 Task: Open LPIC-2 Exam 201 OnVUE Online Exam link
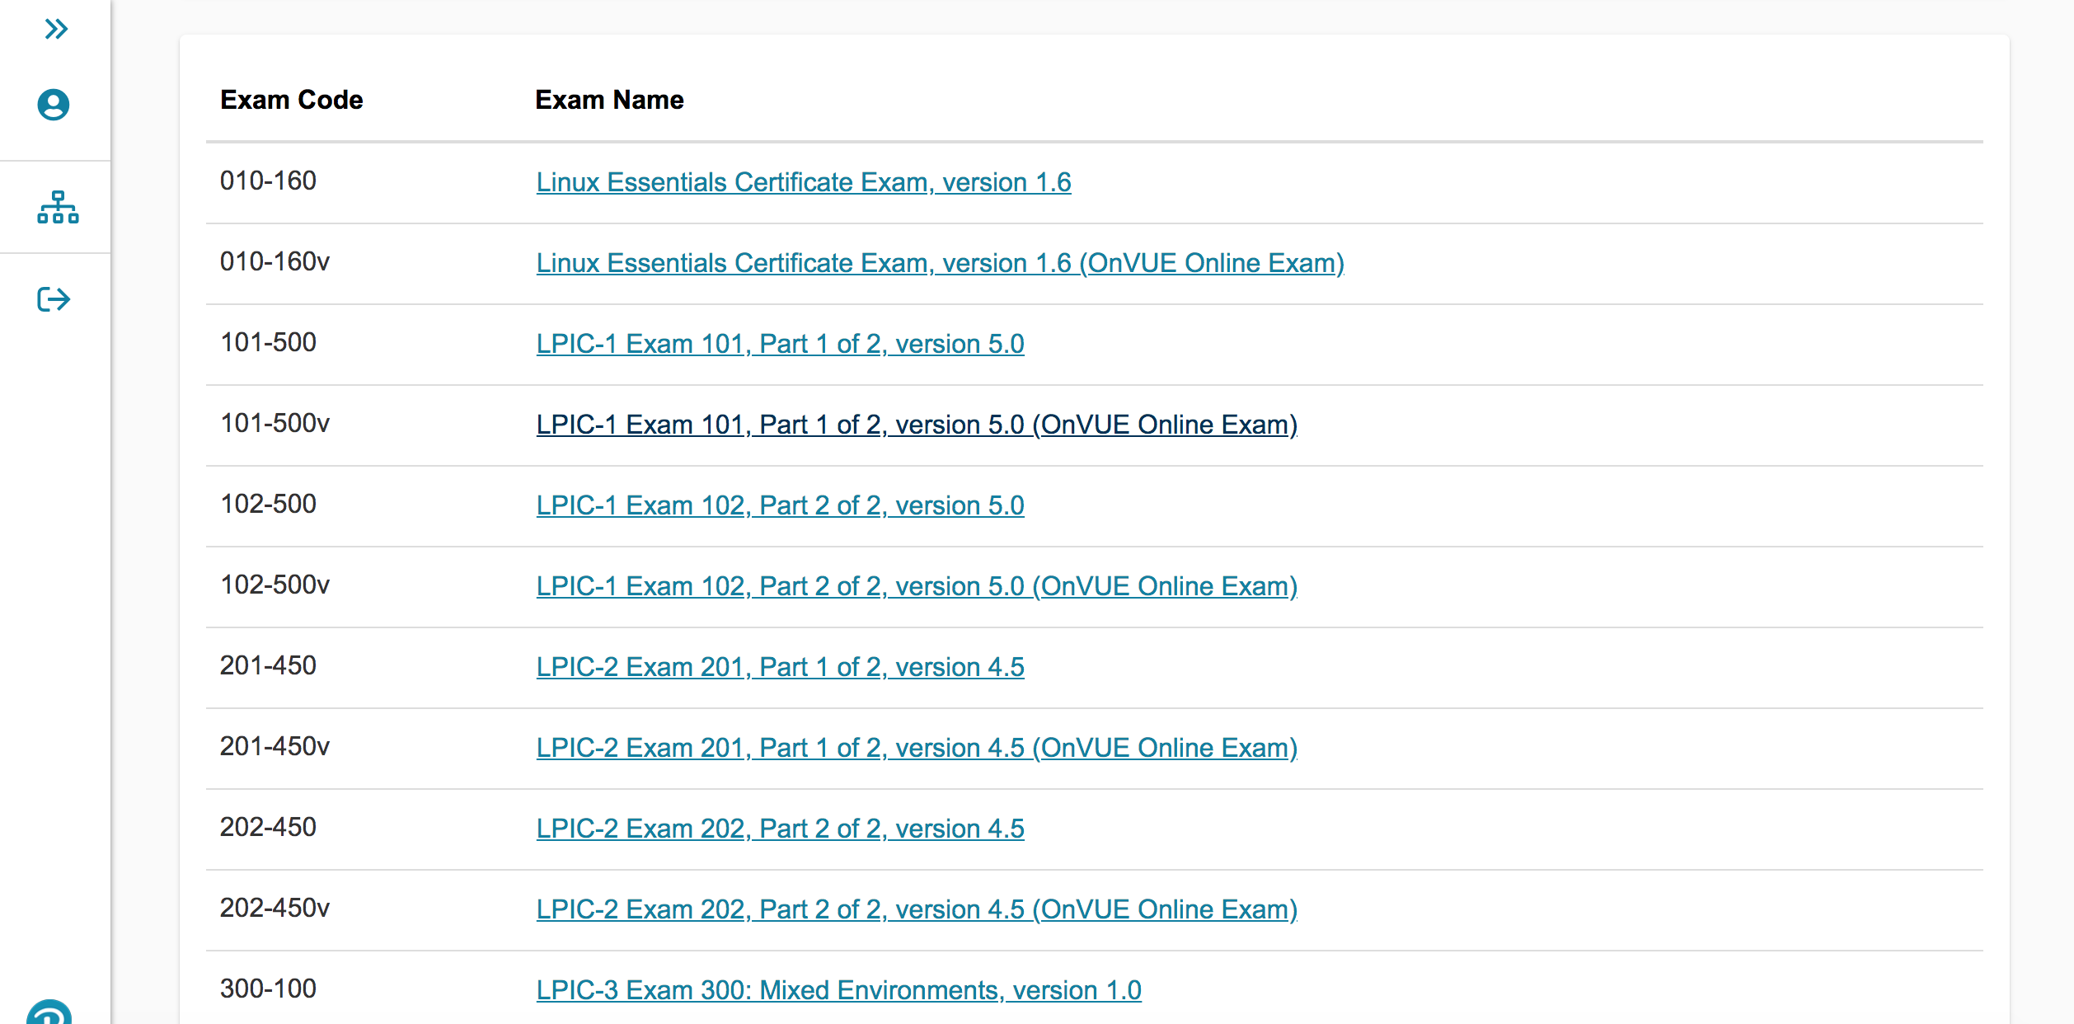tap(917, 748)
